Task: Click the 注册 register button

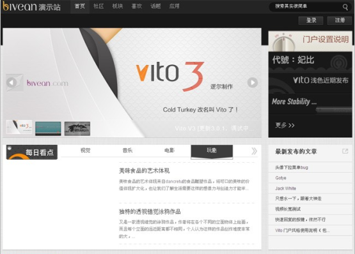Action: click(340, 20)
